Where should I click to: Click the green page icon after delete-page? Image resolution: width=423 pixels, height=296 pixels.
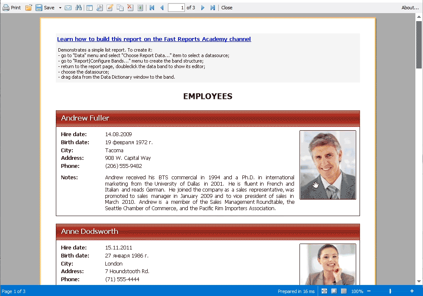[x=140, y=8]
